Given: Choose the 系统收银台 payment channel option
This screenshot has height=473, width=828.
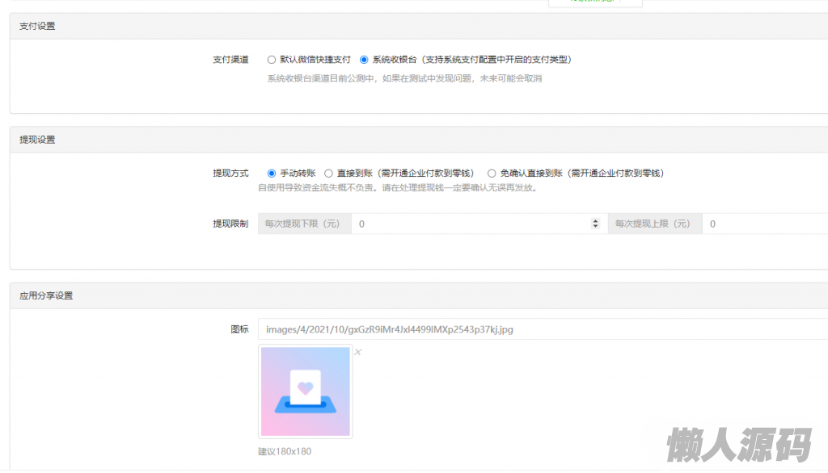Looking at the screenshot, I should click(x=364, y=60).
